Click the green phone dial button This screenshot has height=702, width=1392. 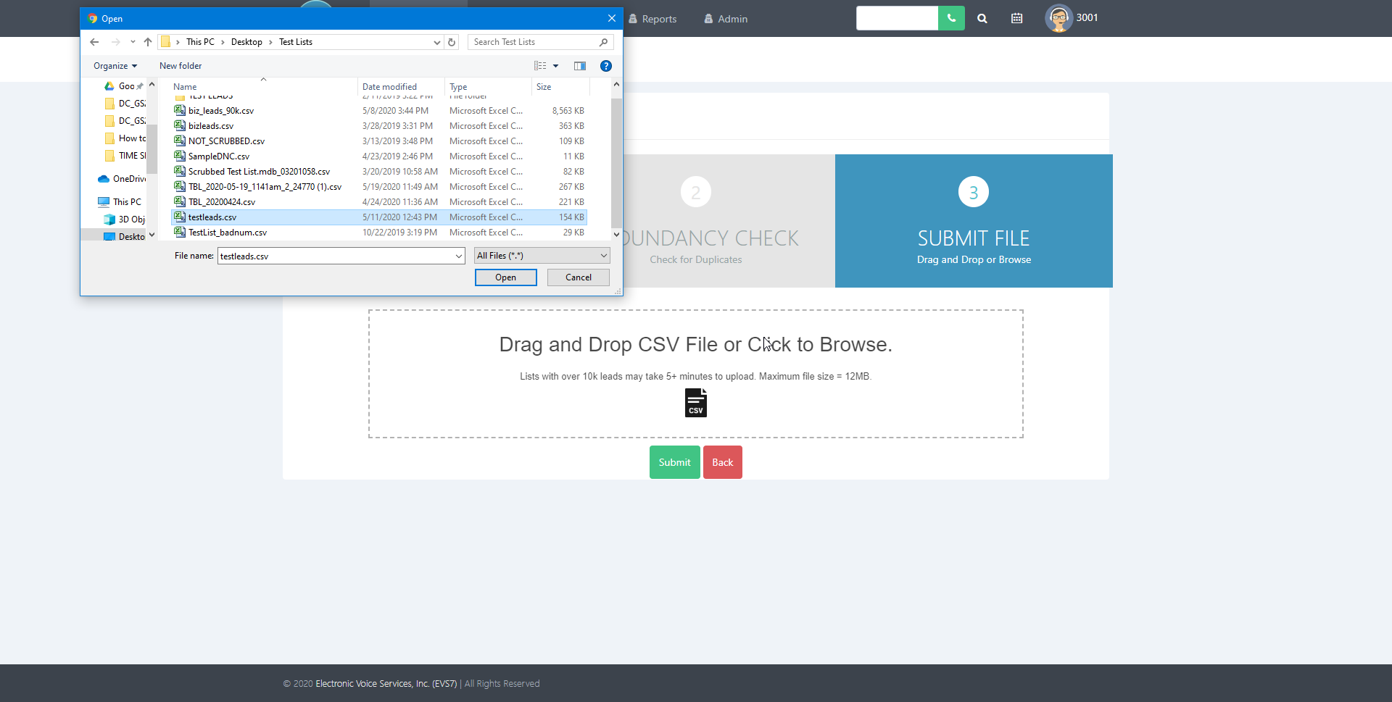point(951,18)
